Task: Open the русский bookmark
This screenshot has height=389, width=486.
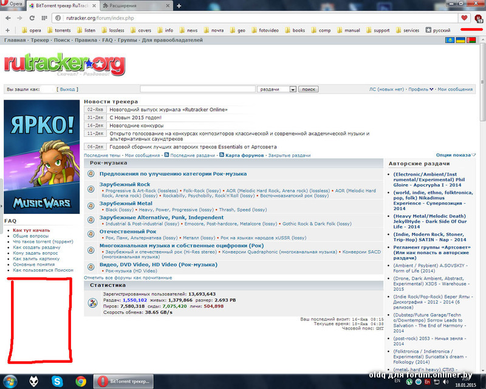Action: pyautogui.click(x=438, y=30)
